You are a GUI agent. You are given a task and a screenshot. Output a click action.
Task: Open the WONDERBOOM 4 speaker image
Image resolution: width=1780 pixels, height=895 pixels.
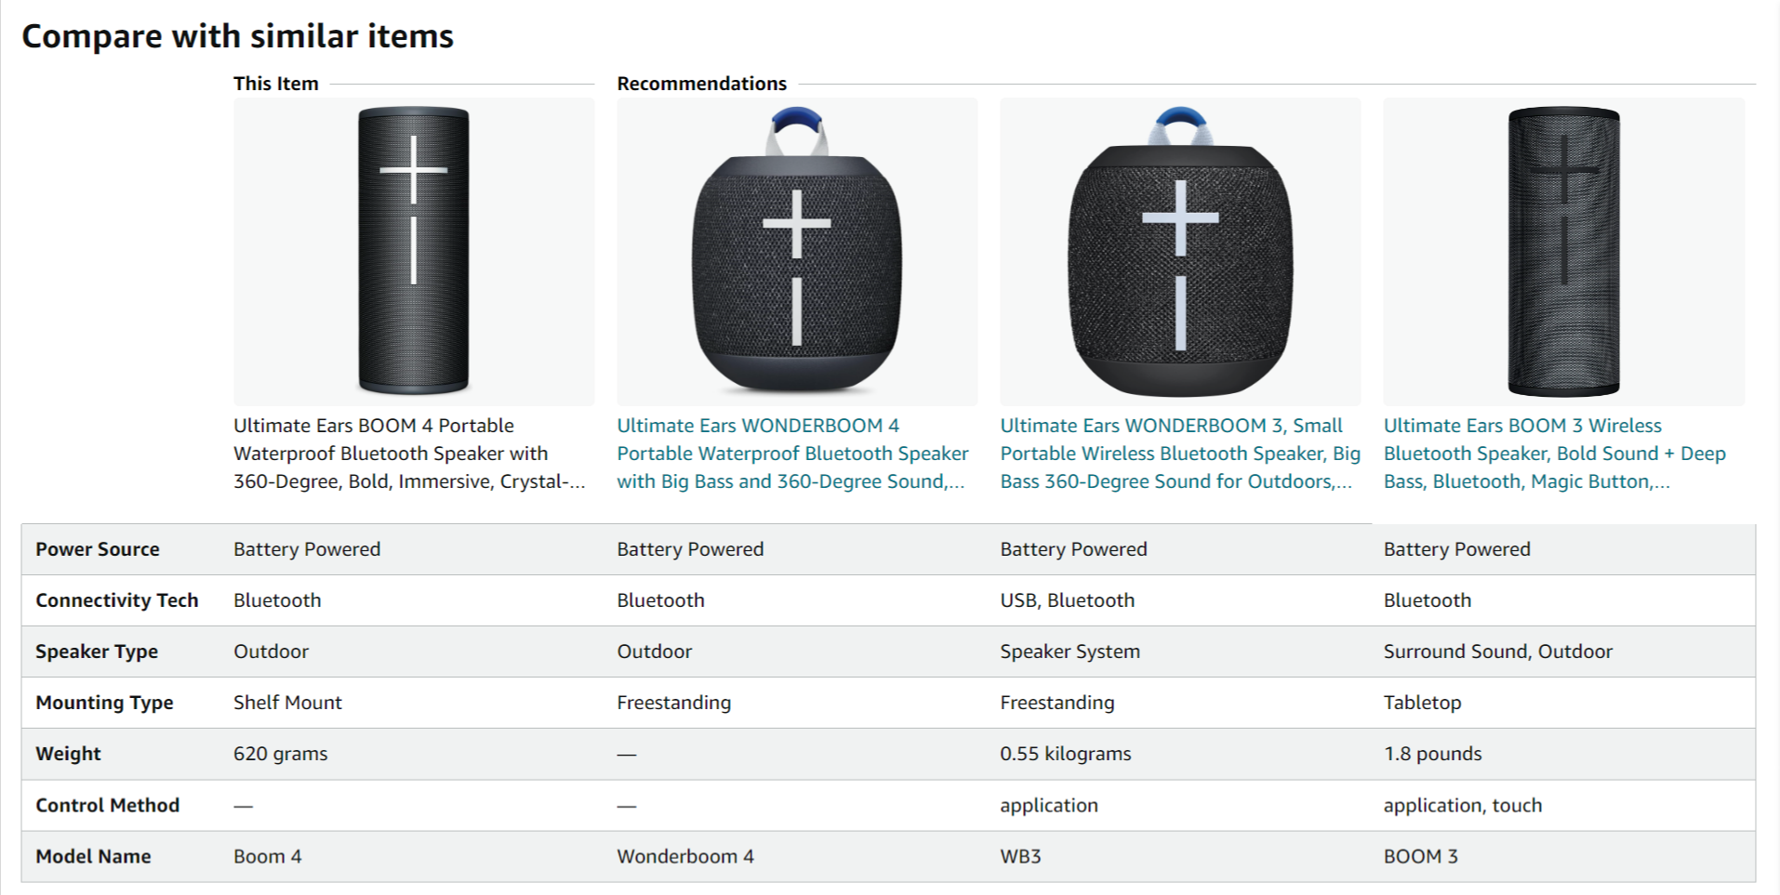pyautogui.click(x=797, y=251)
